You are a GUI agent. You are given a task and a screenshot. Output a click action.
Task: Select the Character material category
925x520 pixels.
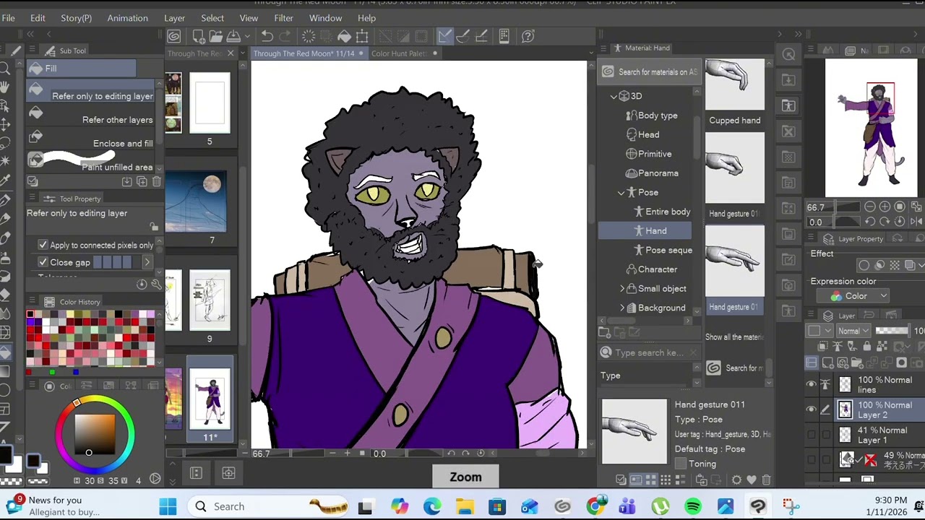pyautogui.click(x=653, y=269)
